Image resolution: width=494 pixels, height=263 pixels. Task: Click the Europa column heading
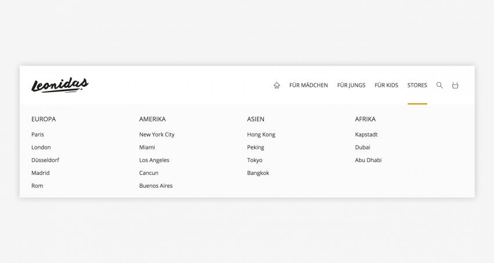pos(44,119)
